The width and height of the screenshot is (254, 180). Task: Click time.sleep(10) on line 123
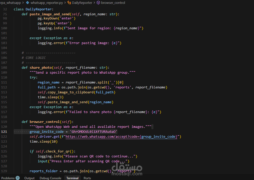pos(44,142)
